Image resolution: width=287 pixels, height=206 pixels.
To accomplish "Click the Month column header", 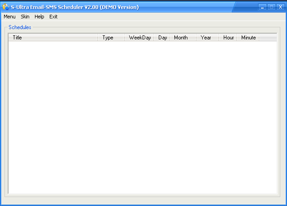I will tap(183, 38).
